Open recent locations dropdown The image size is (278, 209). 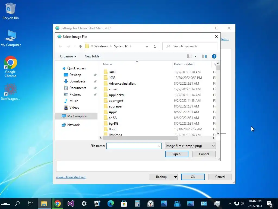click(x=75, y=46)
